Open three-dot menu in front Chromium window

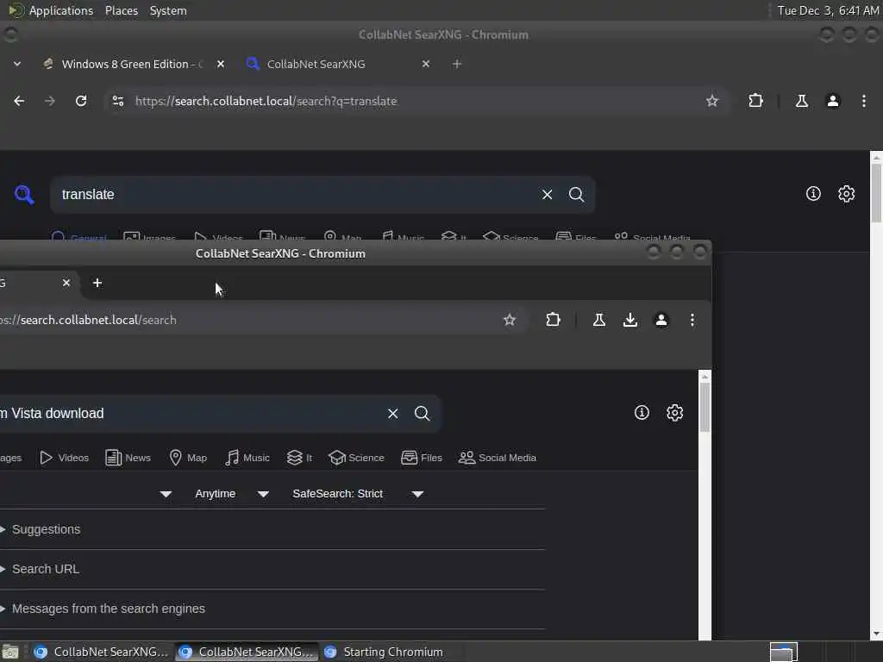(692, 320)
